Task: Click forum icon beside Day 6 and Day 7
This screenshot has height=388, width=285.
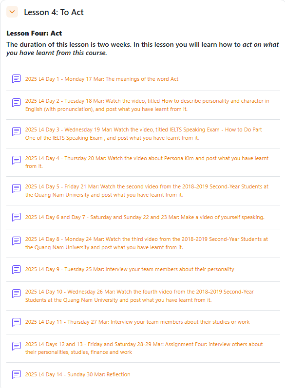Action: coord(17,217)
